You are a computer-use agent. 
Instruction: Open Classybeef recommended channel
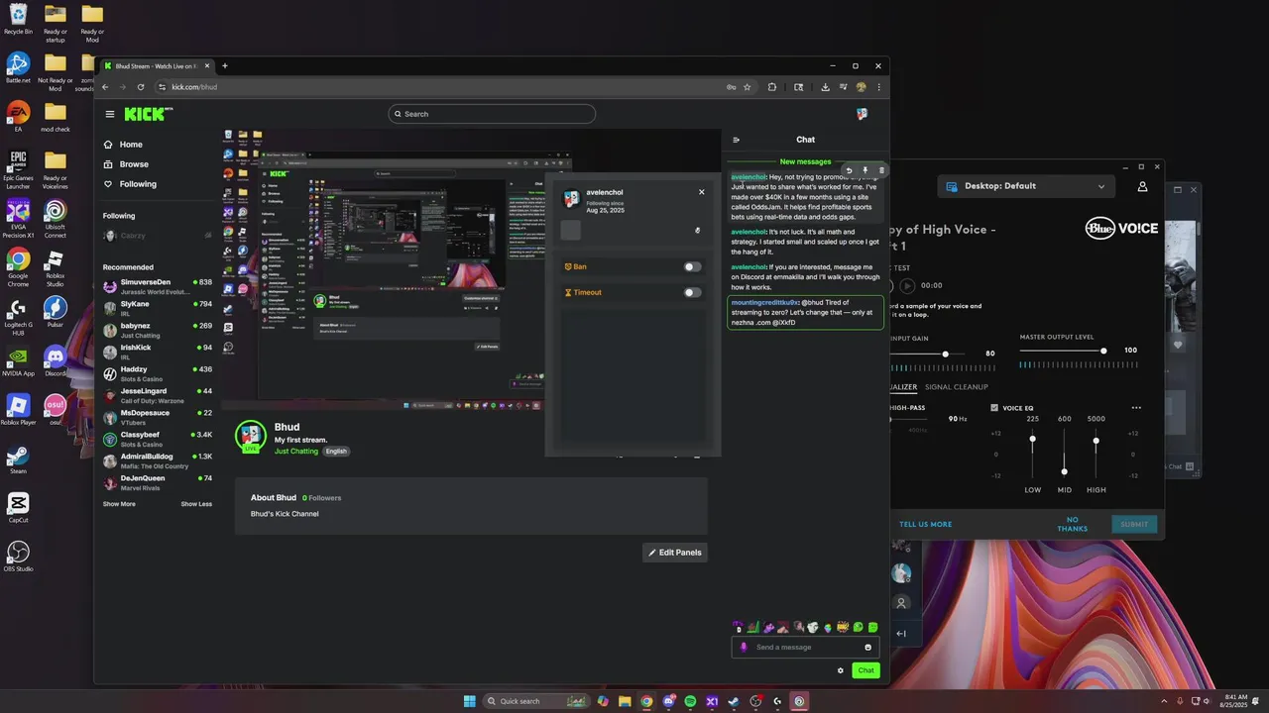coord(158,439)
